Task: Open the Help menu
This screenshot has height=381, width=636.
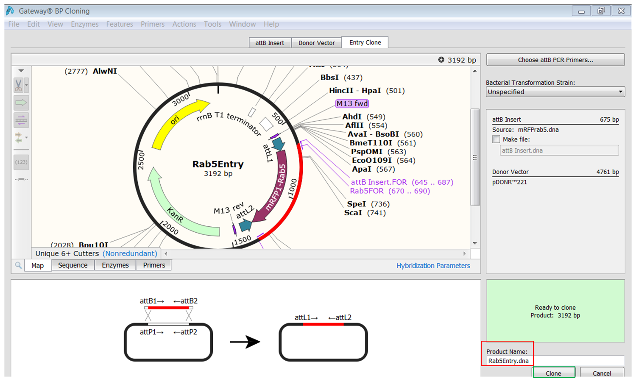Action: pyautogui.click(x=271, y=24)
